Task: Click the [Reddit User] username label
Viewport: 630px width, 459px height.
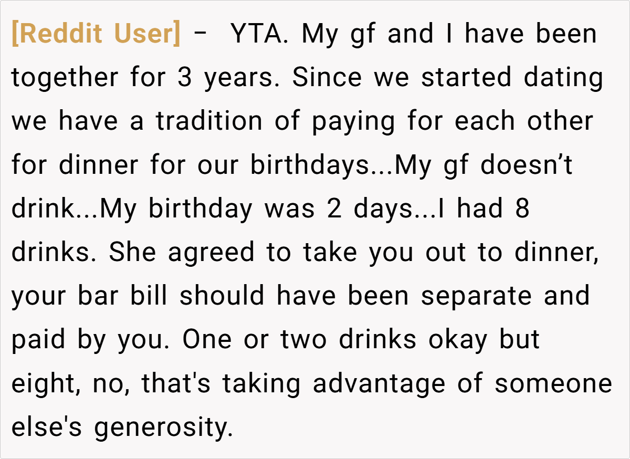Action: coord(96,35)
